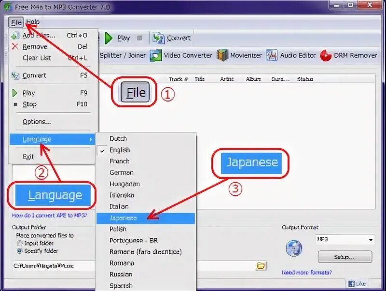The image size is (386, 291).
Task: Select the Specify folder radio button
Action: (x=19, y=251)
